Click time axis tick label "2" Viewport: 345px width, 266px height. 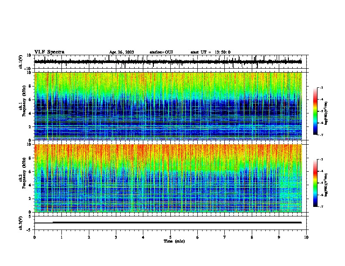pyautogui.click(x=89, y=237)
